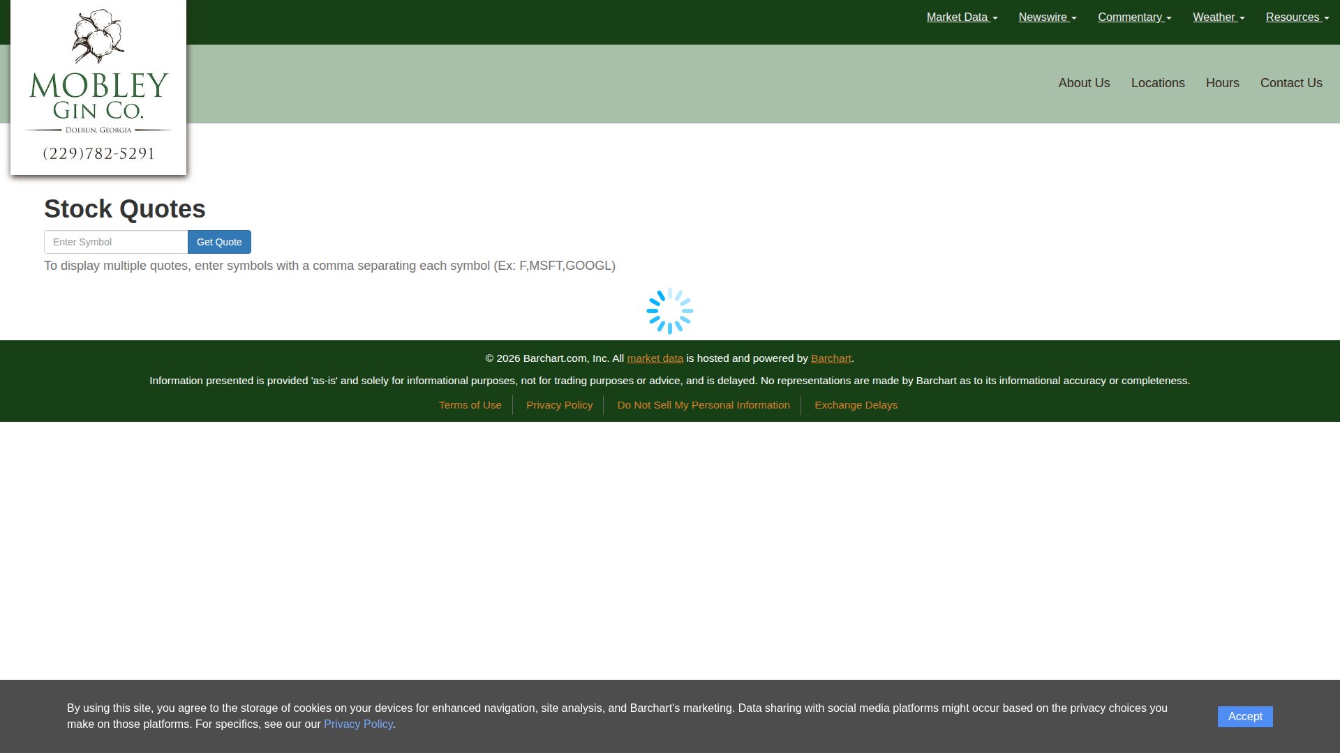The width and height of the screenshot is (1340, 753).
Task: Open the Terms of Use link
Action: point(470,405)
